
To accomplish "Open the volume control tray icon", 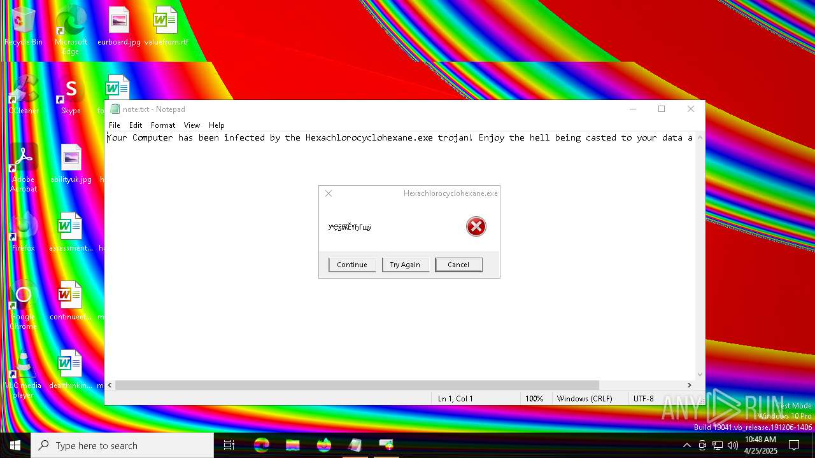I will [733, 445].
